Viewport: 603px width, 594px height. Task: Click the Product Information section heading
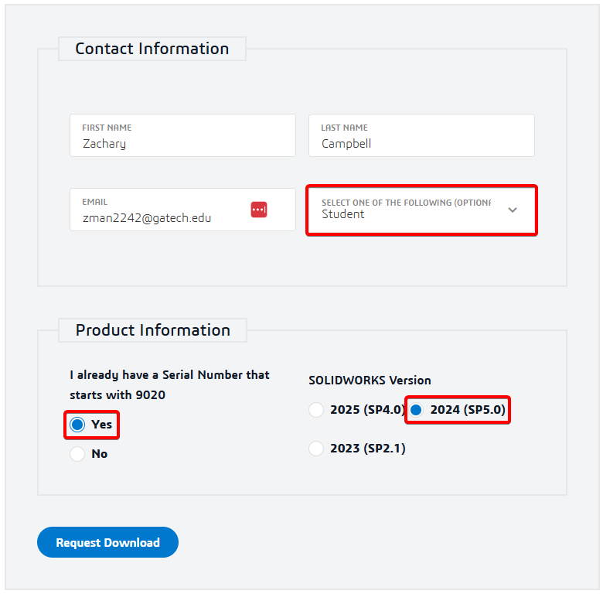[153, 330]
